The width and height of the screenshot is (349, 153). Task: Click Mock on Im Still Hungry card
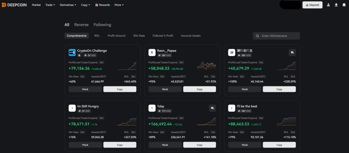pos(85,145)
